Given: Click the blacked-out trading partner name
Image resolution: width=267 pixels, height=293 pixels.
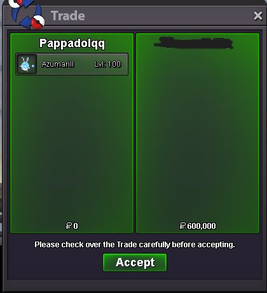Looking at the screenshot, I should point(193,43).
